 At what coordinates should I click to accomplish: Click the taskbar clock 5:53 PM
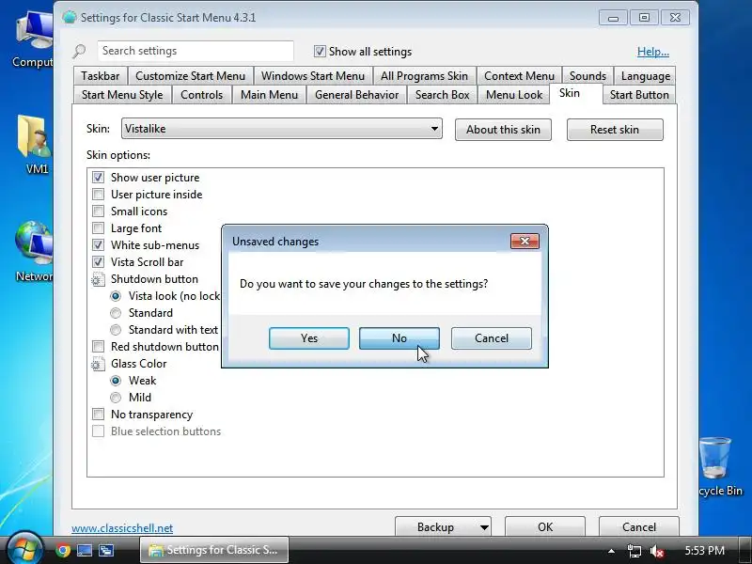point(704,550)
